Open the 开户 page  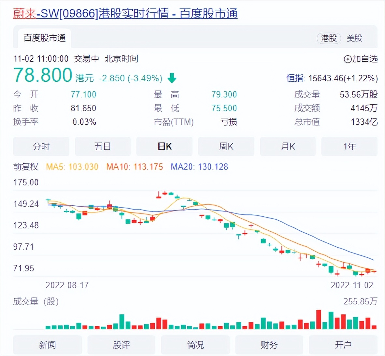[x=343, y=345]
